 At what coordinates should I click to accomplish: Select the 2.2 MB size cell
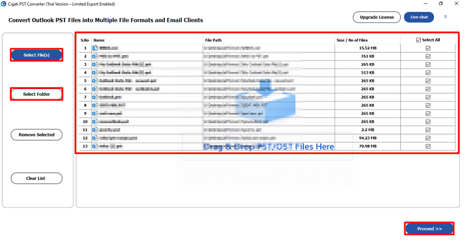click(x=367, y=130)
